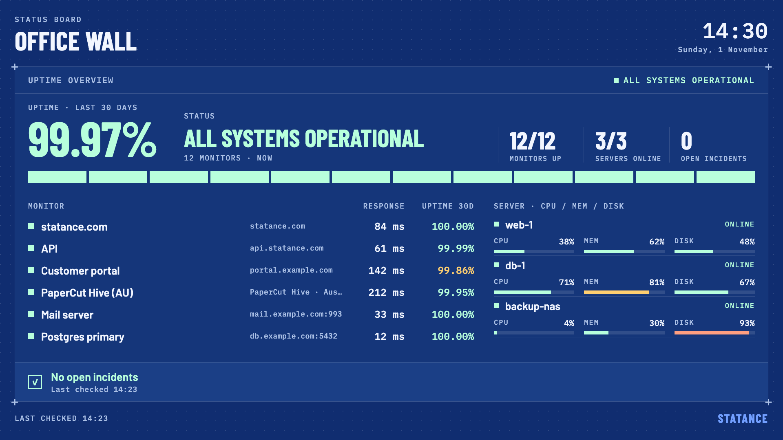
Task: Click the status square for PaperCut Hive (AU)
Action: pos(31,292)
